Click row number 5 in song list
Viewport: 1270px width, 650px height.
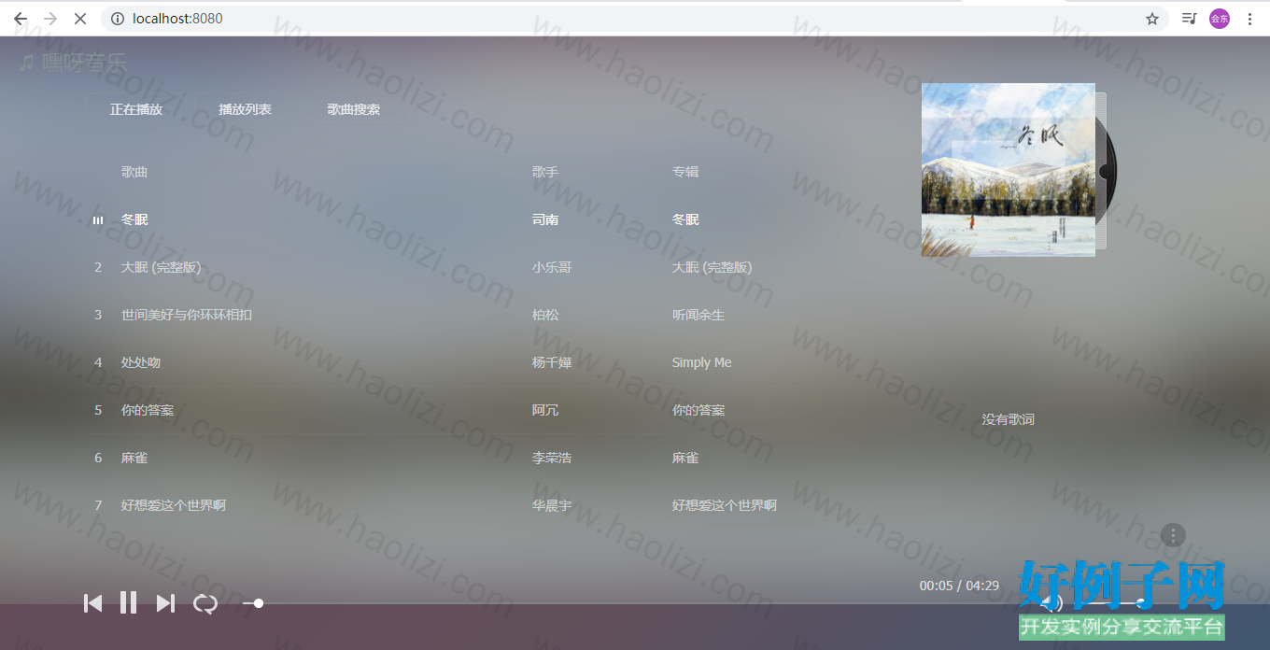pos(98,410)
